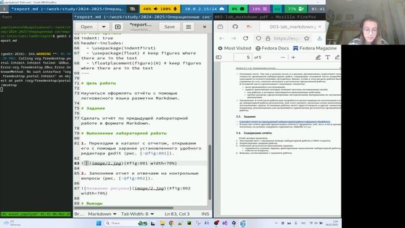Toggle INS insert mode in gedit status bar

tap(205, 214)
